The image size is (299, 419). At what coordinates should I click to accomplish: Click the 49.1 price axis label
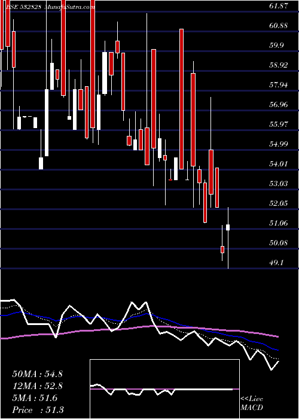276,263
